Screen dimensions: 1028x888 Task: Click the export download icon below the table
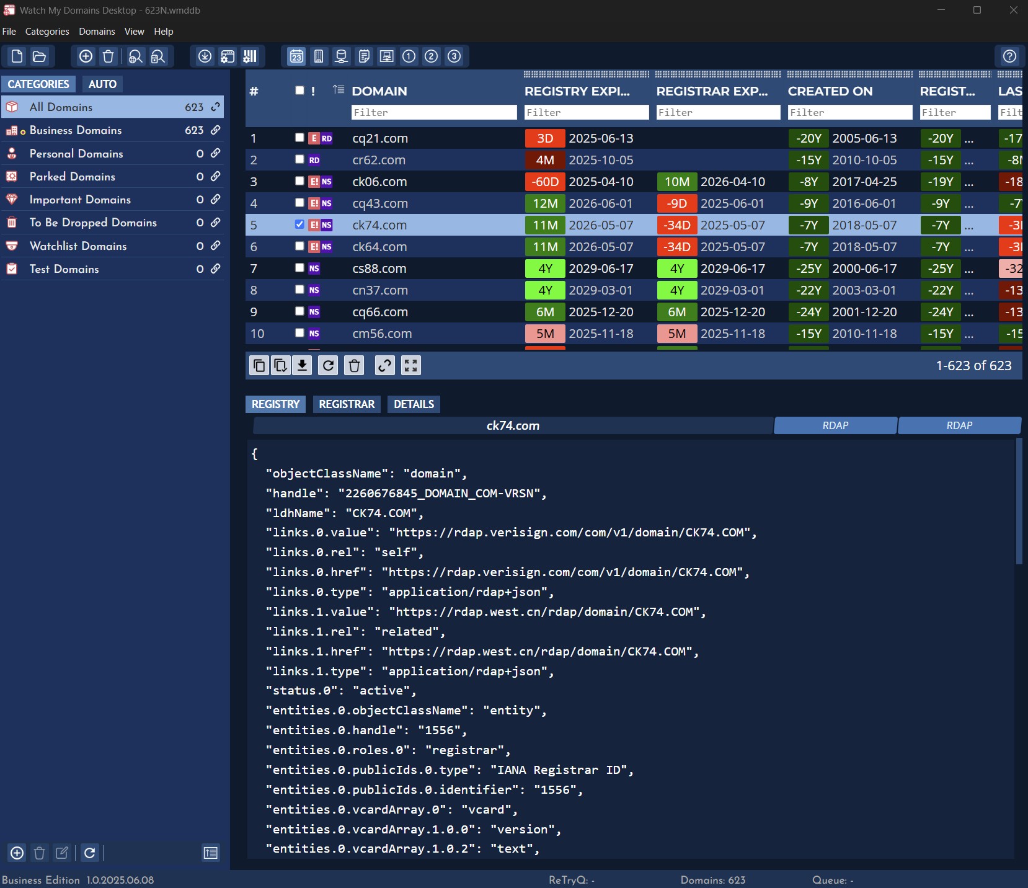pos(302,365)
